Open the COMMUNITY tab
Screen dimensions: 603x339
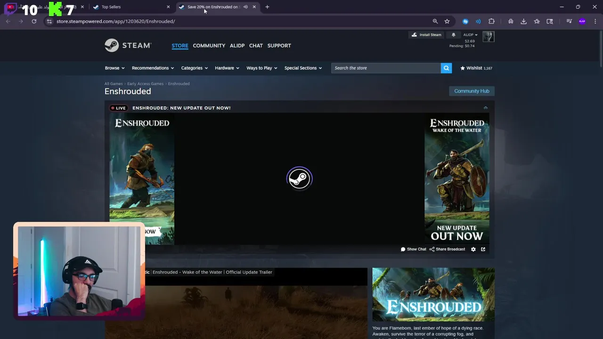(209, 46)
